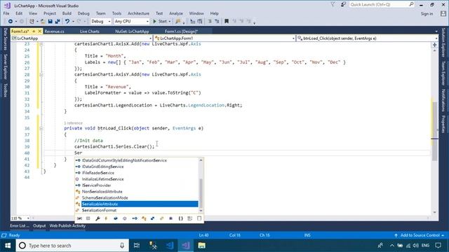Viewport: 449px width, 252px height.
Task: Switch to the Revenue.cs tab
Action: click(55, 31)
